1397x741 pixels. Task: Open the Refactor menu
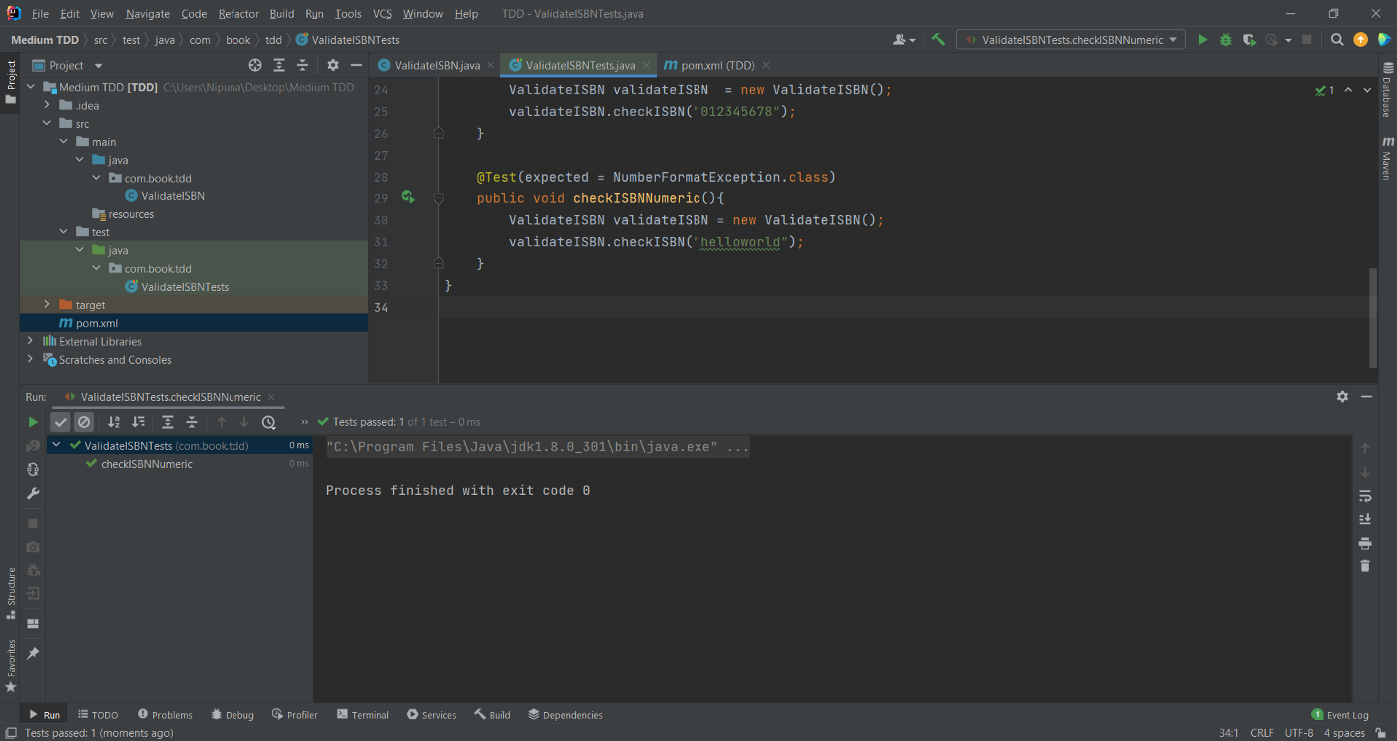pos(237,14)
